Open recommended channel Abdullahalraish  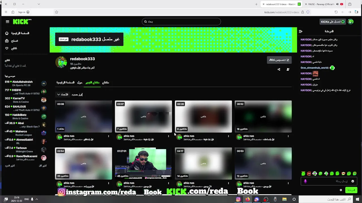(25, 83)
